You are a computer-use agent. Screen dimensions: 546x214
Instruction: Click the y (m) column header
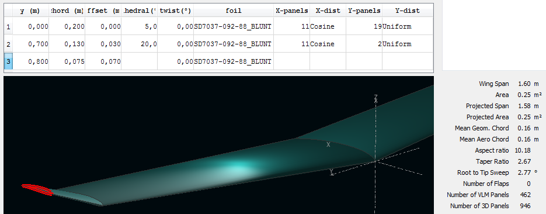(30, 11)
